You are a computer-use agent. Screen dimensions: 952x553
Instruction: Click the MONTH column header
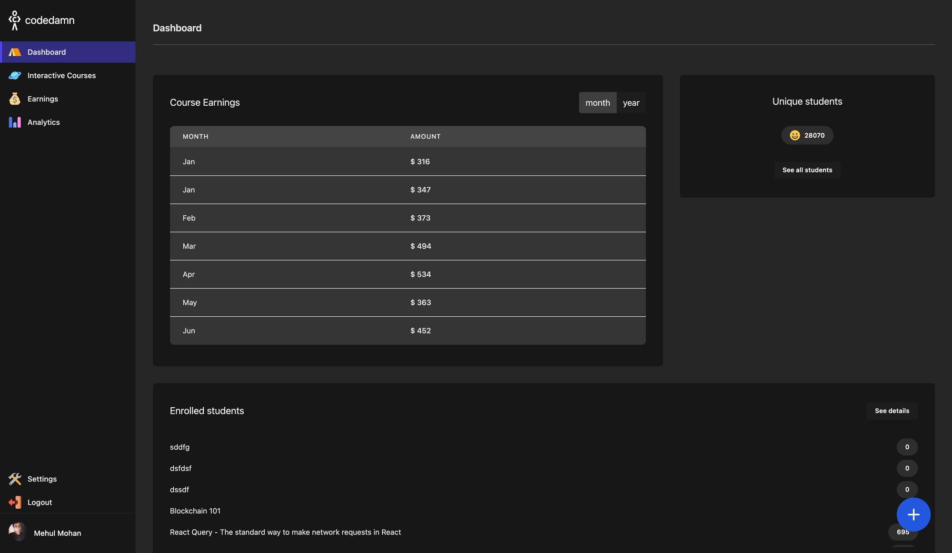(x=195, y=136)
